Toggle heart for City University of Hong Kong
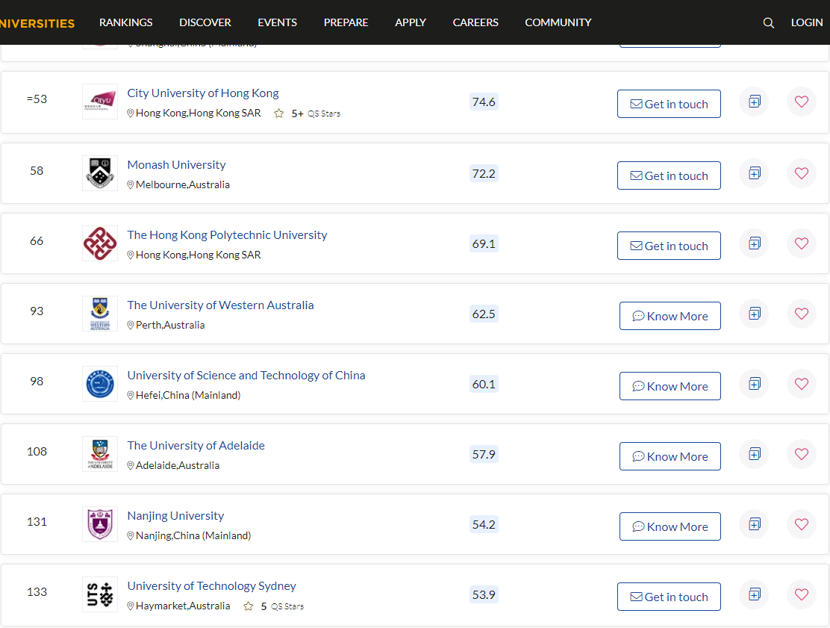The width and height of the screenshot is (830, 628). [x=801, y=102]
